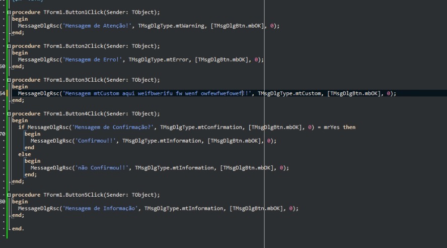
Task: Collapse the Button2Click procedure code block
Action: (x=9, y=46)
